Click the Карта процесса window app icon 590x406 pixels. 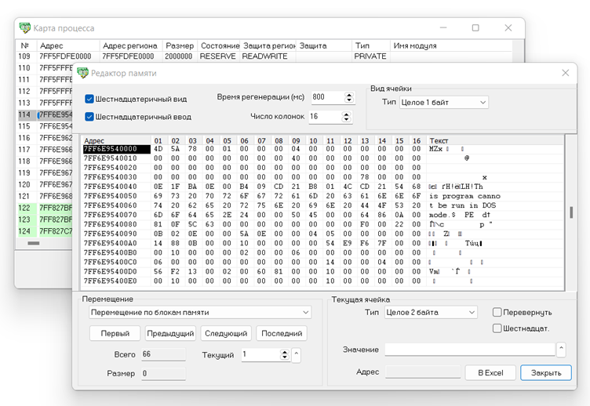(x=24, y=28)
